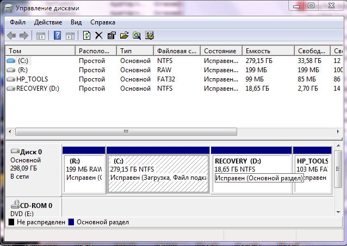The height and width of the screenshot is (246, 347).
Task: Select the CD-ROM 0 DVD (E:) label panel
Action: [33, 207]
